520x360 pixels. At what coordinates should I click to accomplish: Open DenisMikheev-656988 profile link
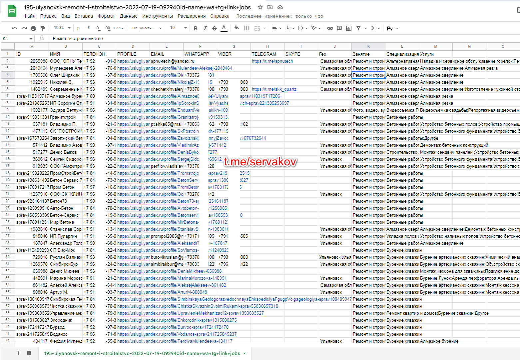click(169, 271)
